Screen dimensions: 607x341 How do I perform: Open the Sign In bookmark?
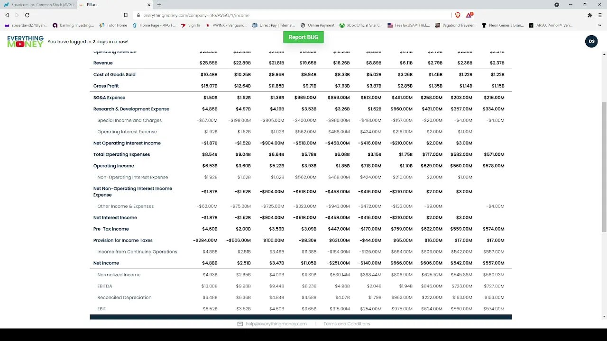coord(190,25)
